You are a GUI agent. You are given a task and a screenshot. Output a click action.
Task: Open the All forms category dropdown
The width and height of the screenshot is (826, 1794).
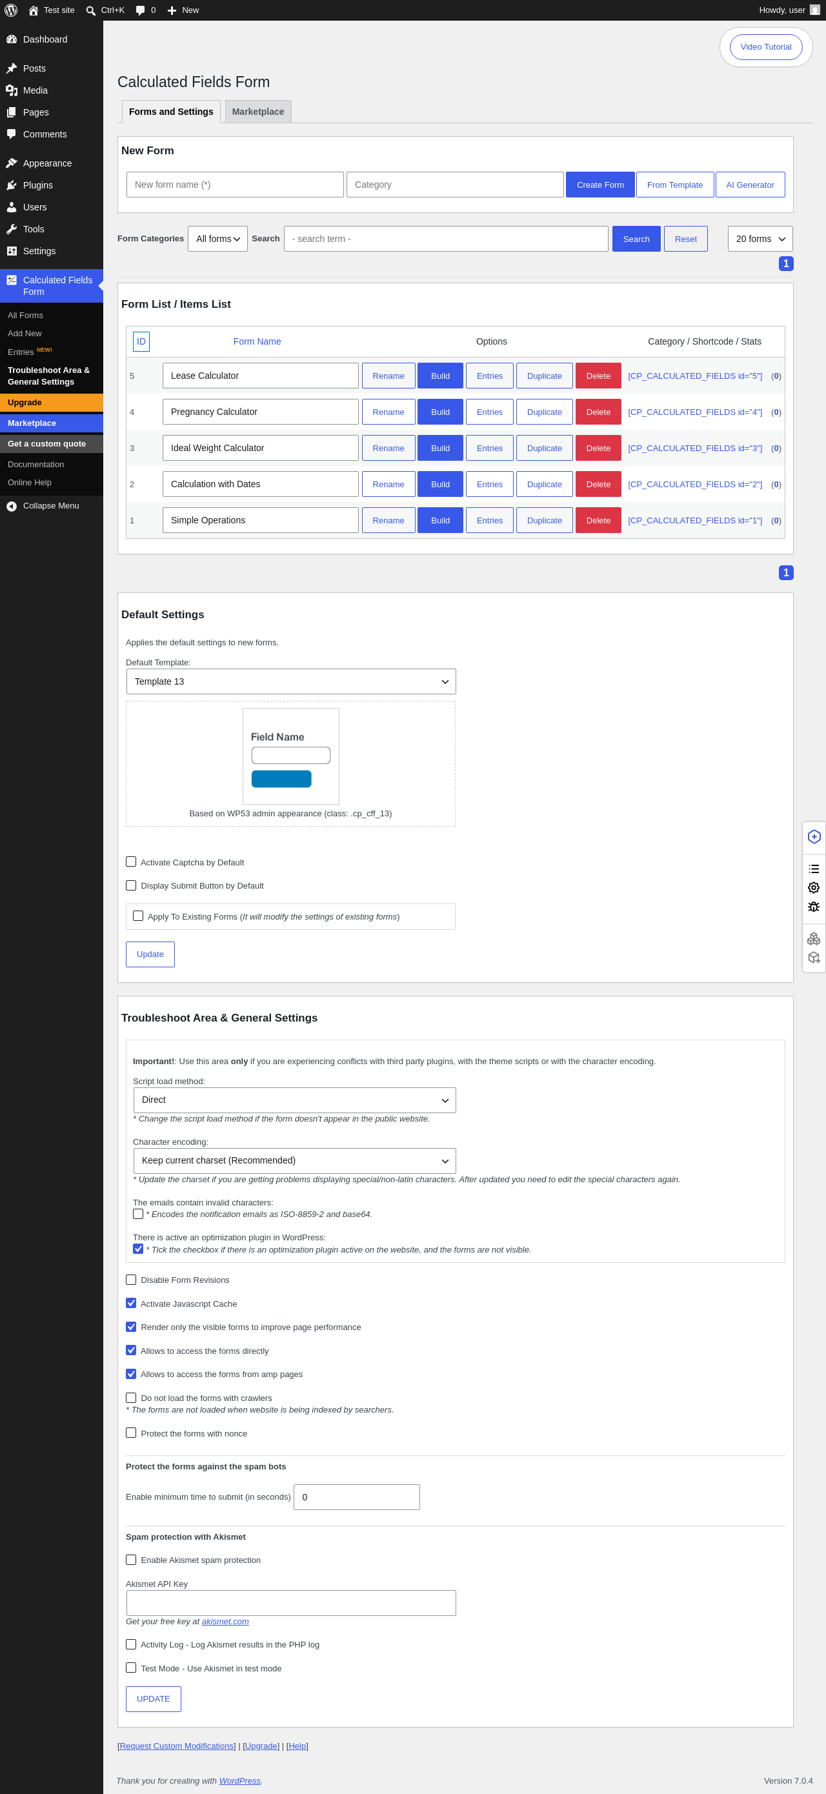[217, 239]
